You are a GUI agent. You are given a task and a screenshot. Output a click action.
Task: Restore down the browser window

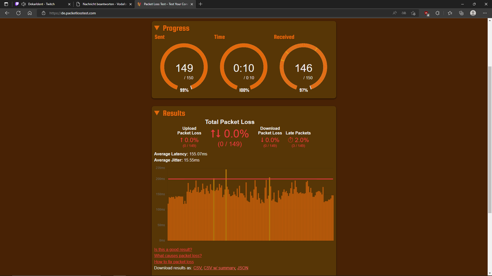click(474, 4)
